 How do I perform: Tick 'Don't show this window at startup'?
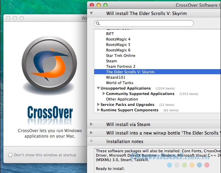pyautogui.click(x=10, y=155)
